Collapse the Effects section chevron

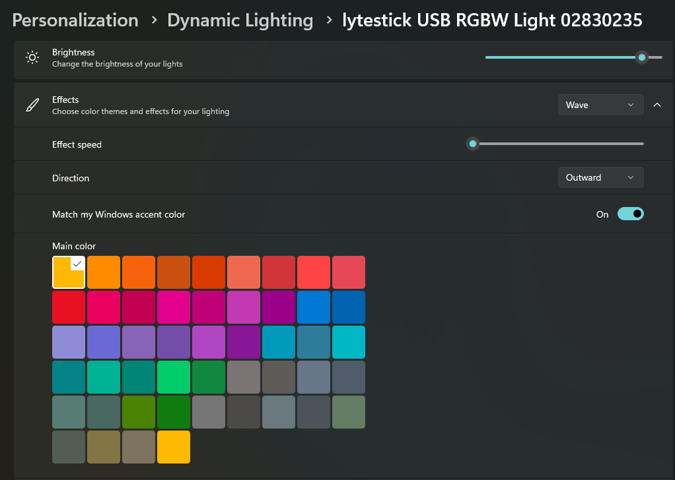(x=657, y=105)
